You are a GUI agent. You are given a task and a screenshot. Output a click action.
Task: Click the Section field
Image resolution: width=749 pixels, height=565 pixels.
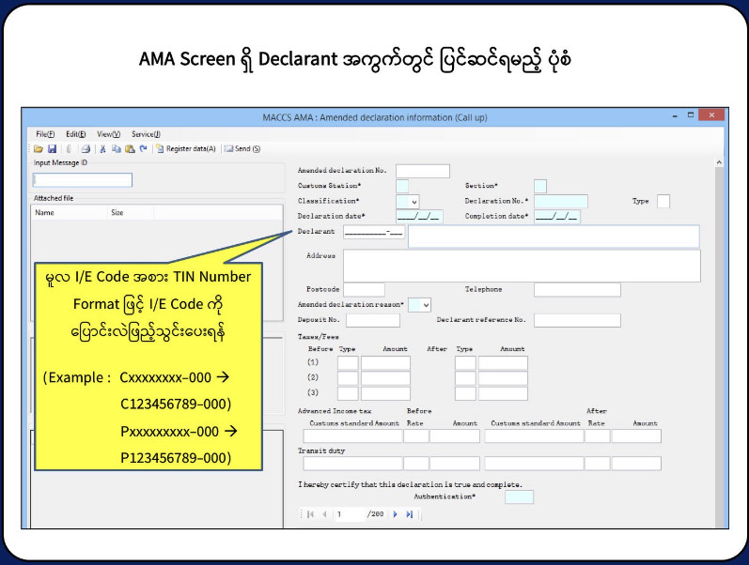coord(540,186)
